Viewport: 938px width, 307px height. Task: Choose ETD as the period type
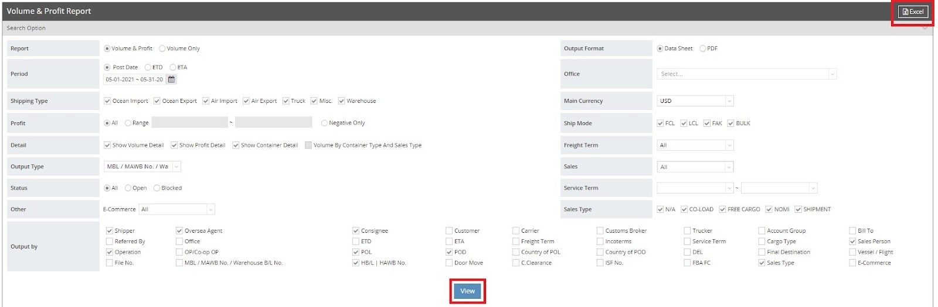[148, 67]
